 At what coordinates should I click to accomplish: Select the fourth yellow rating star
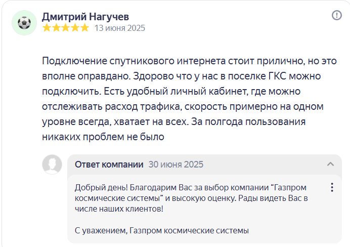75,28
